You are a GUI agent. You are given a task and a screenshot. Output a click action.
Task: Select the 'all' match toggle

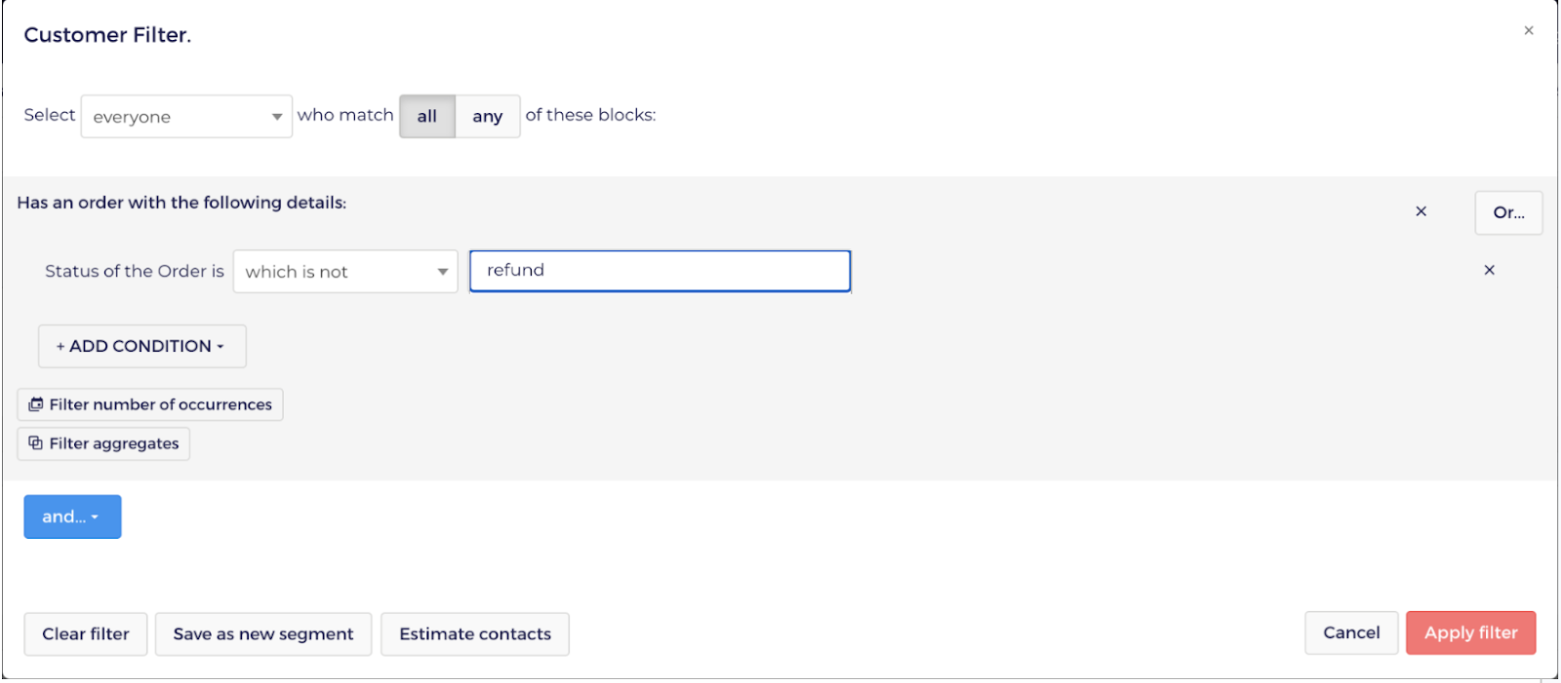coord(427,116)
